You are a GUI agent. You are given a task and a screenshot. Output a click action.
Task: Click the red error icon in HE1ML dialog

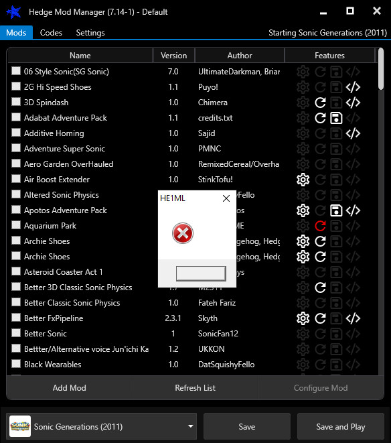[183, 233]
